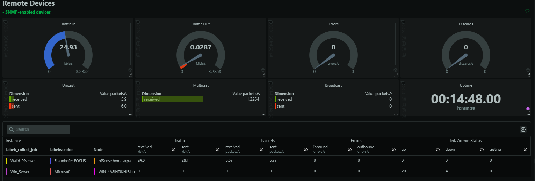535x181 pixels.
Task: Click info icon beside Traffic sent kbit/s column
Action: [x=218, y=150]
